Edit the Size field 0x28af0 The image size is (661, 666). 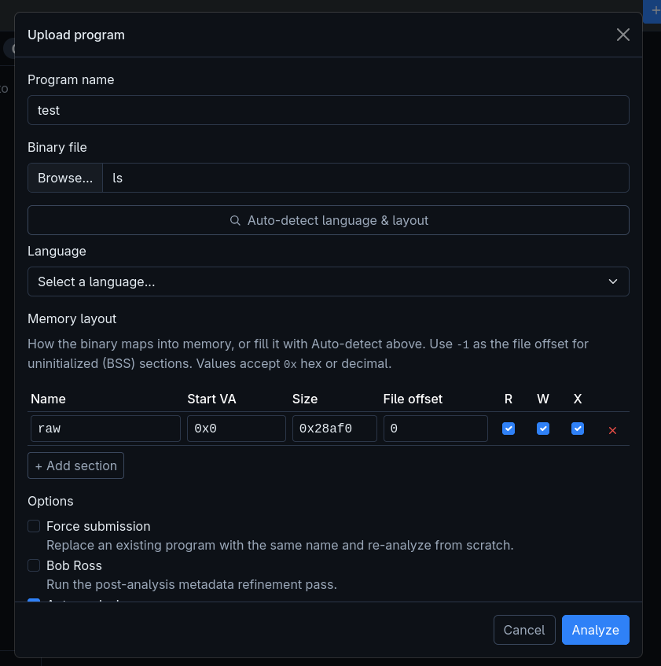335,428
